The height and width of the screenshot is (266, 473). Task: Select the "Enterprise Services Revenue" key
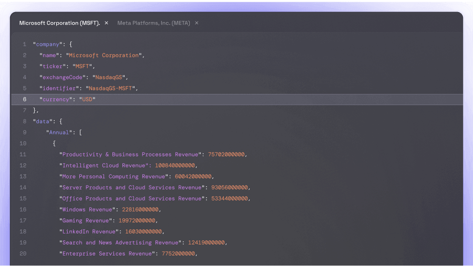click(107, 253)
